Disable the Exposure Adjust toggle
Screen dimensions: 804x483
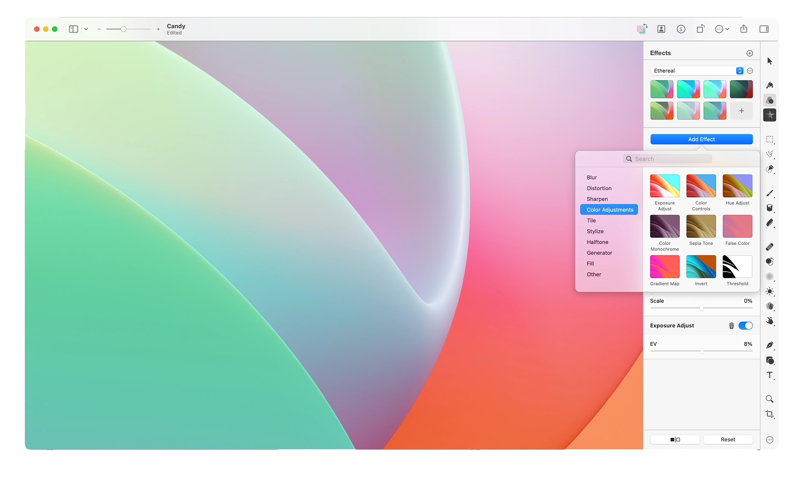tap(745, 325)
